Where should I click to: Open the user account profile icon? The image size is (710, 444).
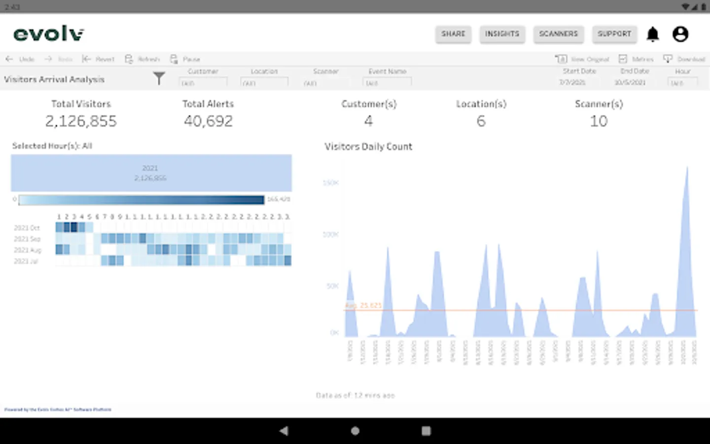coord(680,34)
